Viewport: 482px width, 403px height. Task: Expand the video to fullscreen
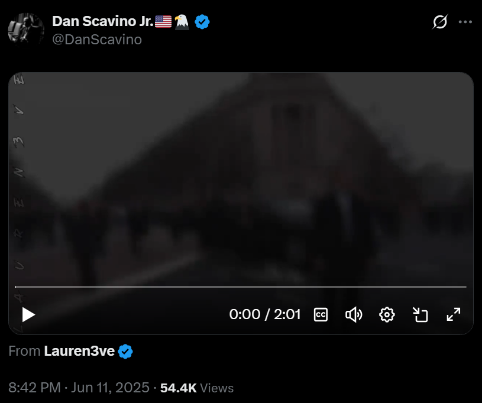point(454,315)
